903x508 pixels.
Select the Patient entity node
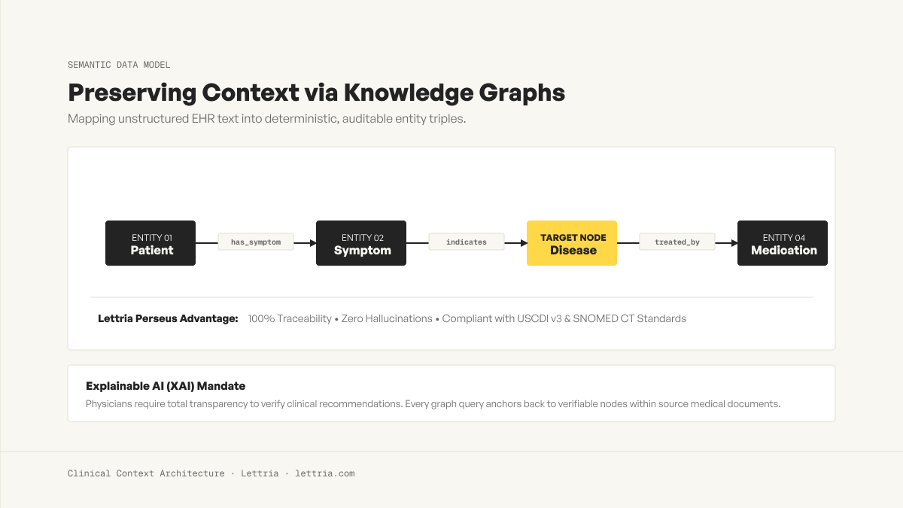point(150,243)
